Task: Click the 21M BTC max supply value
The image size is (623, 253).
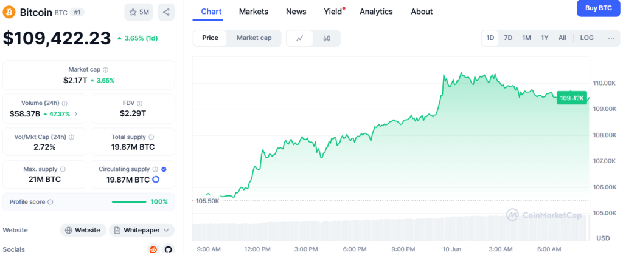Action: click(x=44, y=180)
